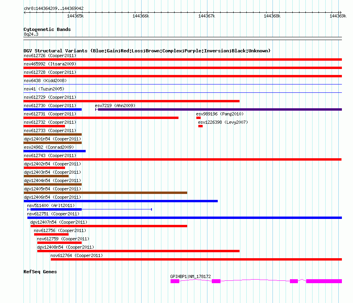The image size is (353, 303).
Task: Click the 144365k ruler tick label
Action: pyautogui.click(x=75, y=16)
